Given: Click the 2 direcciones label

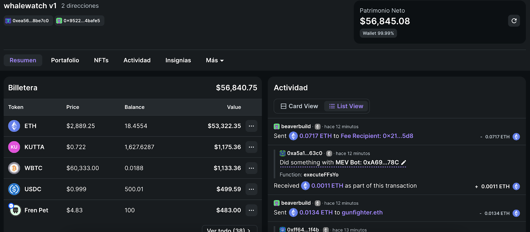Looking at the screenshot, I should point(80,6).
